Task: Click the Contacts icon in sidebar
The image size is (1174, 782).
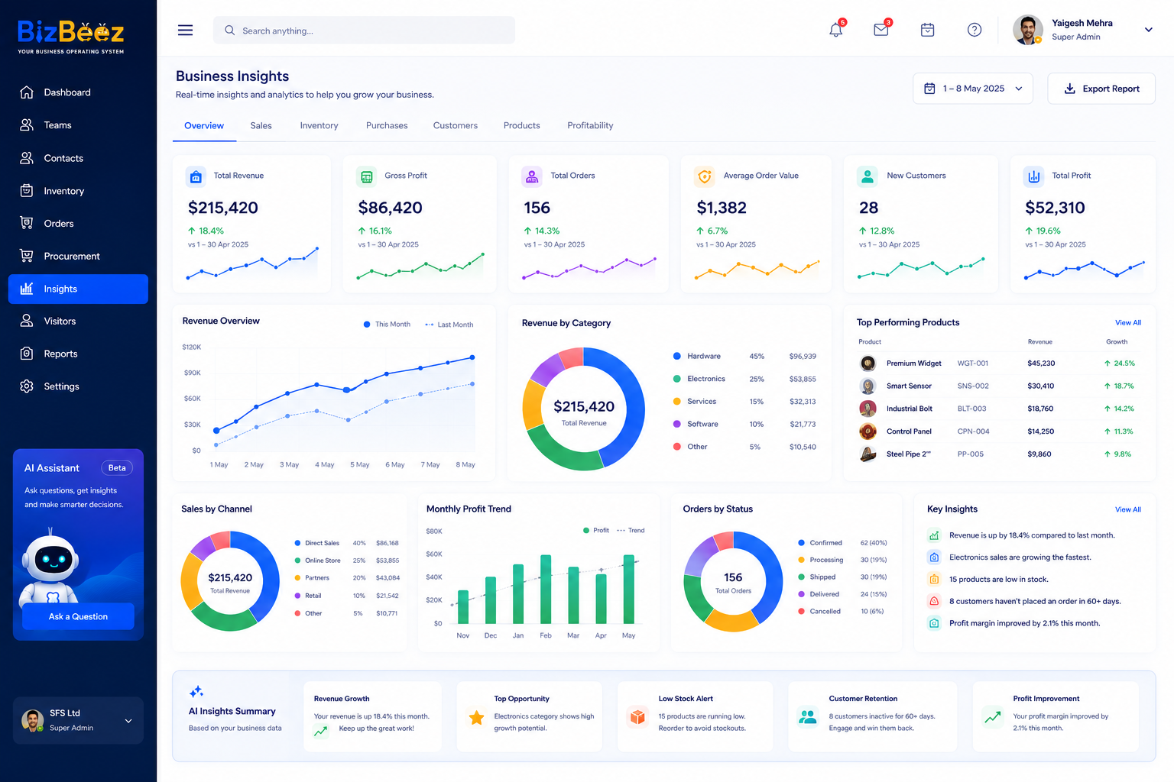Action: (27, 158)
